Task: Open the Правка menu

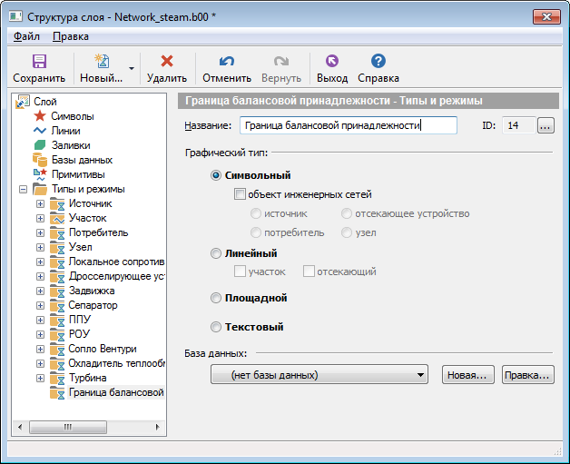Action: click(x=71, y=36)
